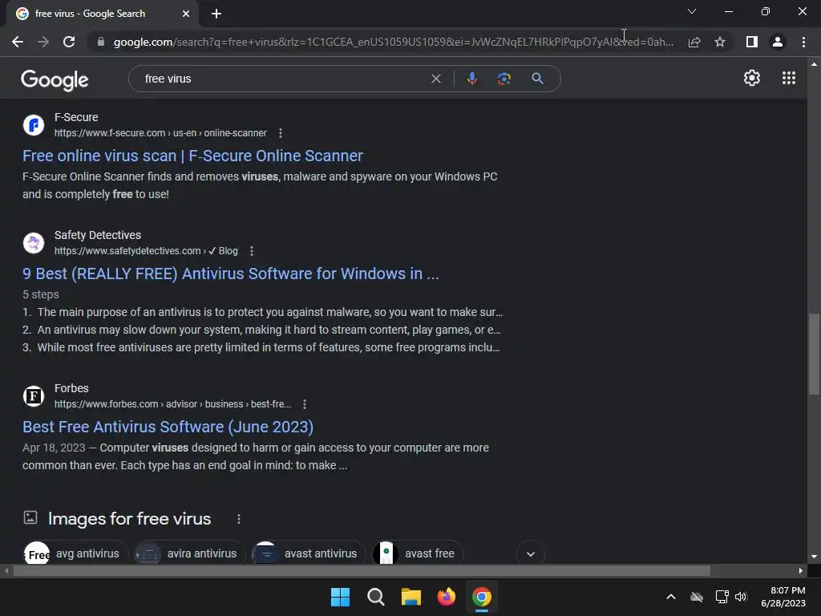Click the Forbes site name text
This screenshot has width=821, height=616.
(x=71, y=388)
